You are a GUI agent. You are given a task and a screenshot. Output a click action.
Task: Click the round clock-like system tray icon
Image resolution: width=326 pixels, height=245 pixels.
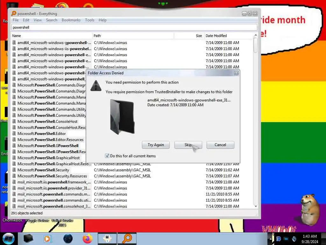(x=294, y=239)
